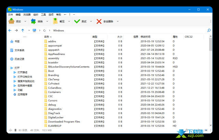Open the 浏览器 menu
219x140 pixels.
click(x=27, y=14)
